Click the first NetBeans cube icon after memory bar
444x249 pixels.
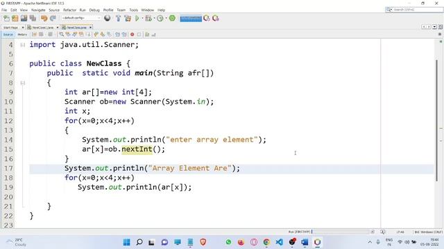(x=207, y=19)
